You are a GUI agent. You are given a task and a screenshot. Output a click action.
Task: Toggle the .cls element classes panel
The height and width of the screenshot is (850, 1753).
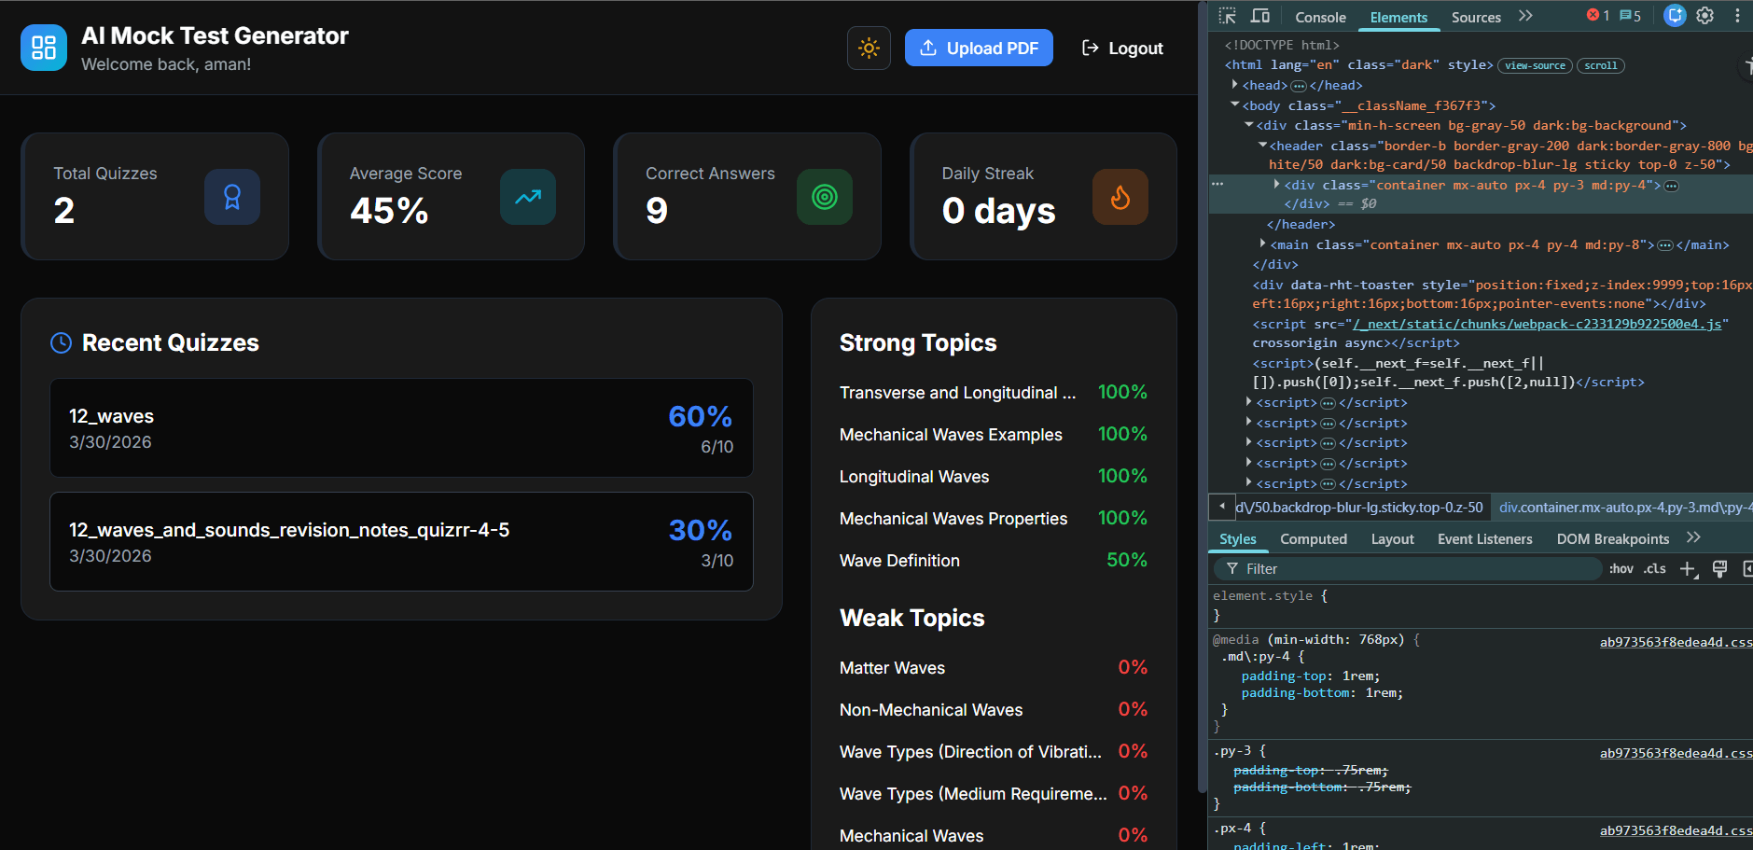point(1655,569)
